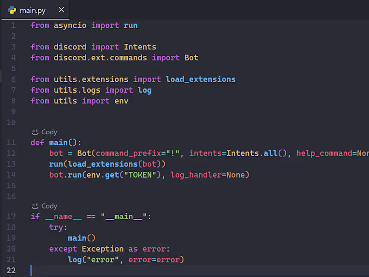Click the Cody smiley icon above def main
The image size is (369, 277).
point(35,132)
